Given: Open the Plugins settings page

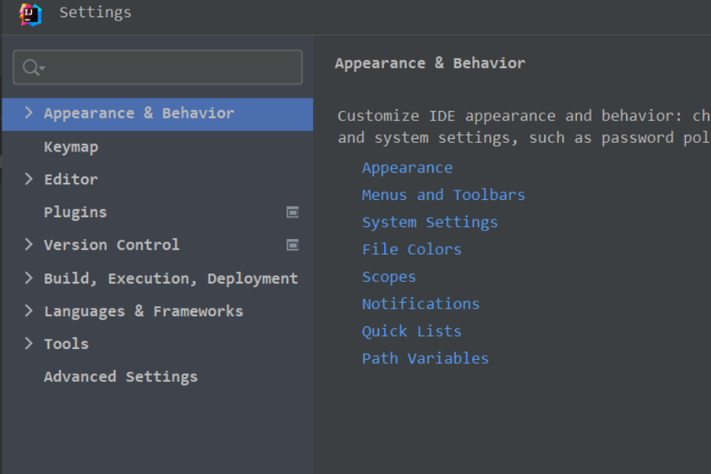Looking at the screenshot, I should click(x=75, y=212).
